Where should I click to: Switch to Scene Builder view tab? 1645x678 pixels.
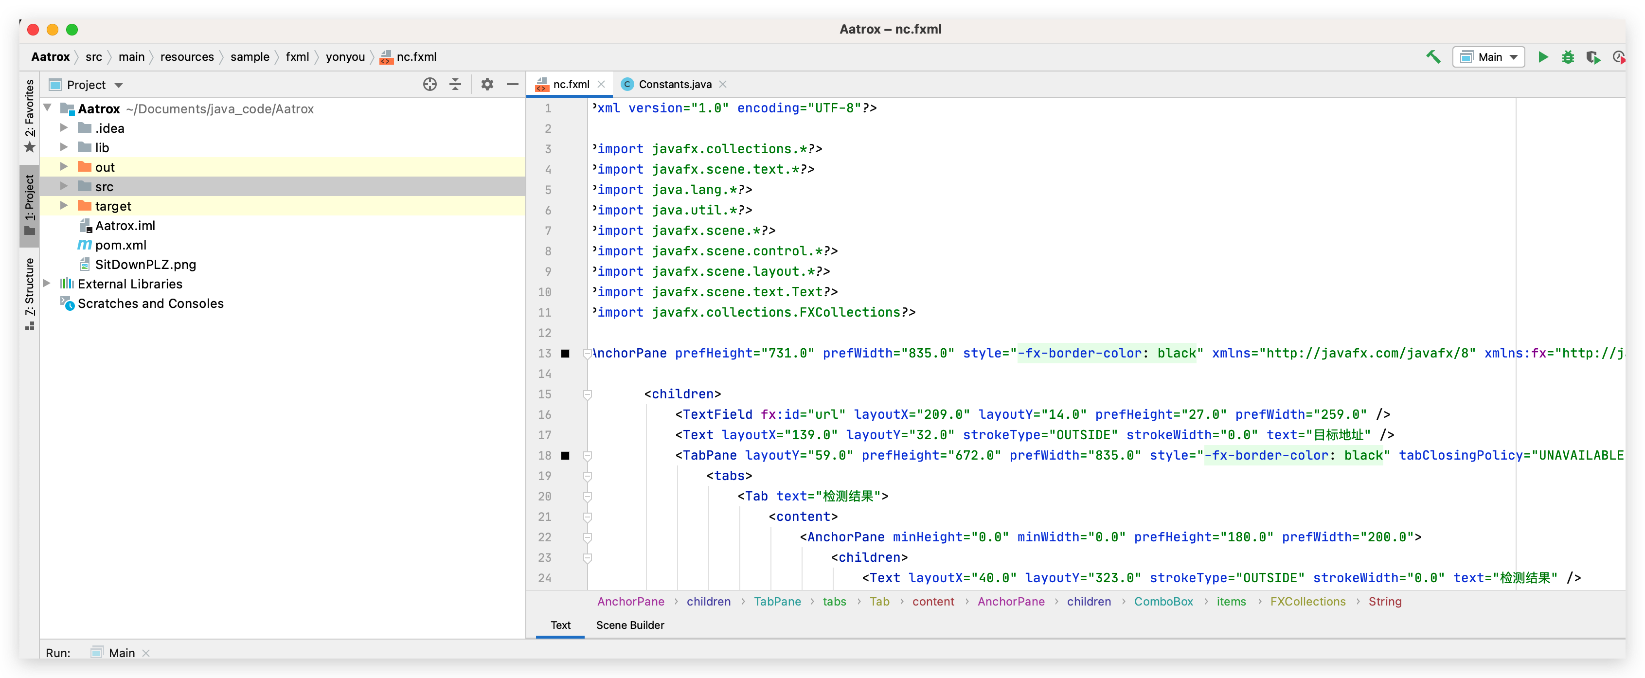[630, 625]
